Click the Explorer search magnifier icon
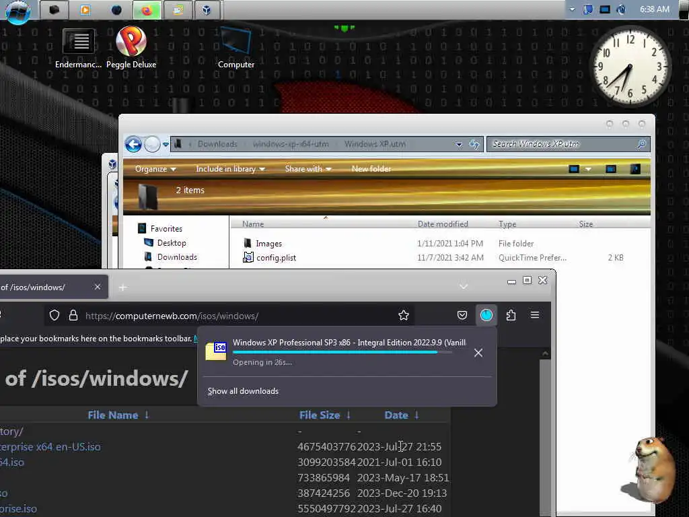Viewport: 689px width, 517px height. (641, 144)
